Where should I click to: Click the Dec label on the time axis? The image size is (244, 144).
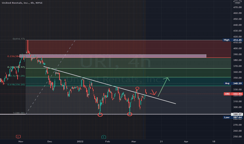(x=50, y=141)
